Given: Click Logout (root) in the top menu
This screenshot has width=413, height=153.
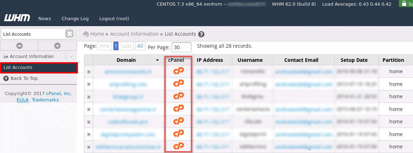Looking at the screenshot, I should coord(114,19).
